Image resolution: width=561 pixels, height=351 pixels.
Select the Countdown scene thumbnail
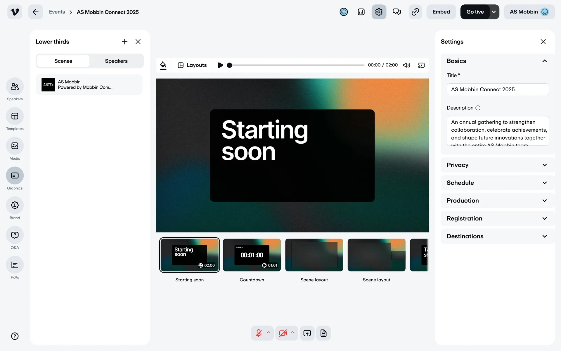point(252,255)
